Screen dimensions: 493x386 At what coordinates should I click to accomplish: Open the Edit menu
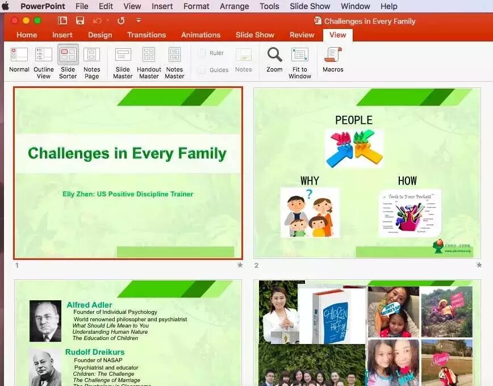(x=106, y=6)
